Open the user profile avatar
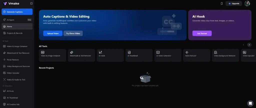 247,3
